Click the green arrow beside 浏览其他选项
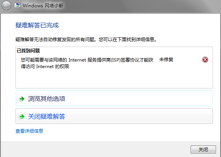This screenshot has height=157, width=221. pos(22,99)
